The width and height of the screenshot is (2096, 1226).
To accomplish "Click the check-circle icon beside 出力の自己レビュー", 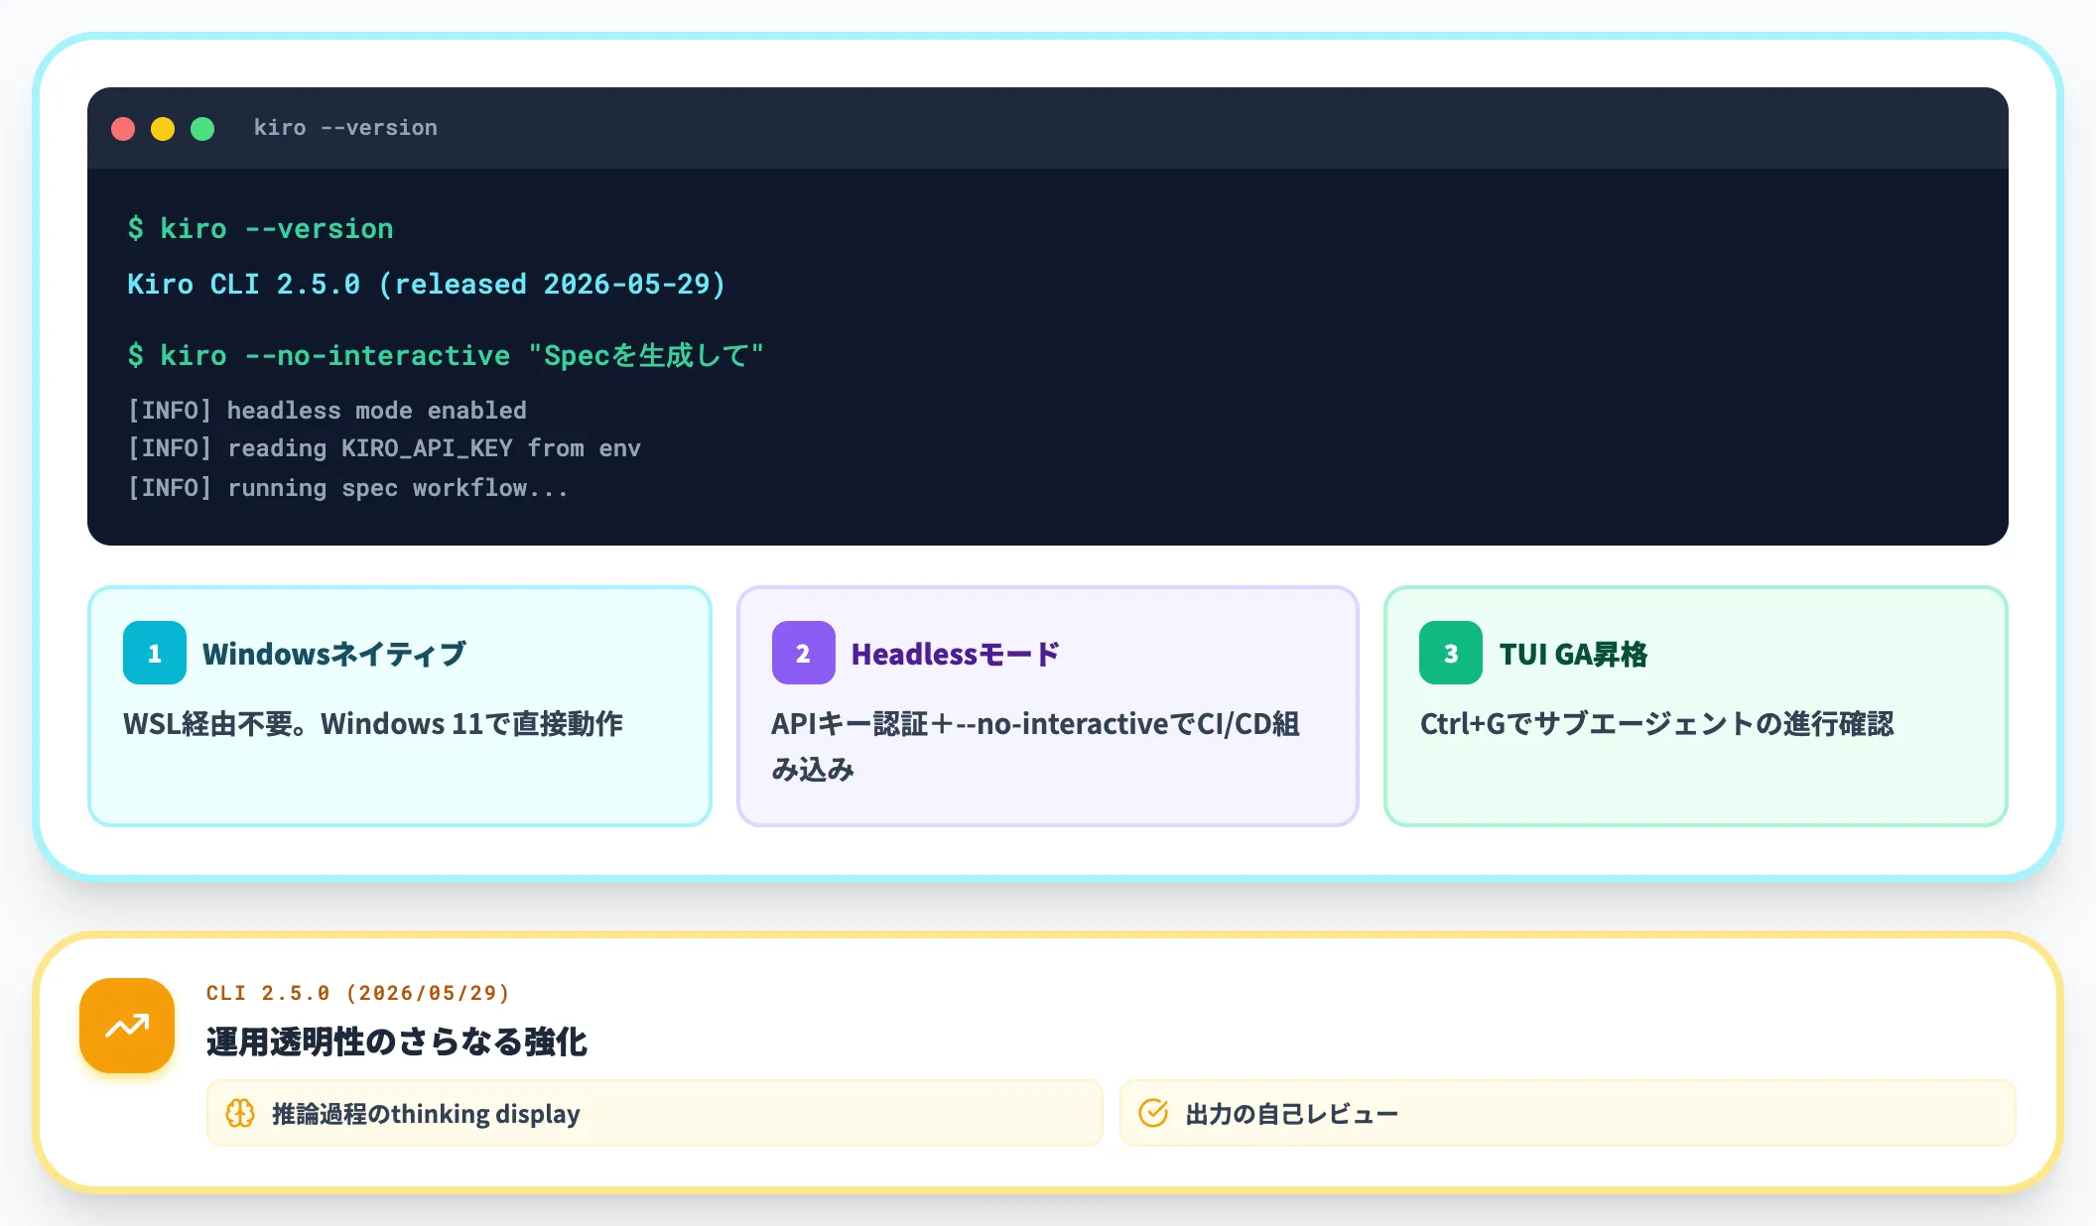I will [x=1153, y=1113].
